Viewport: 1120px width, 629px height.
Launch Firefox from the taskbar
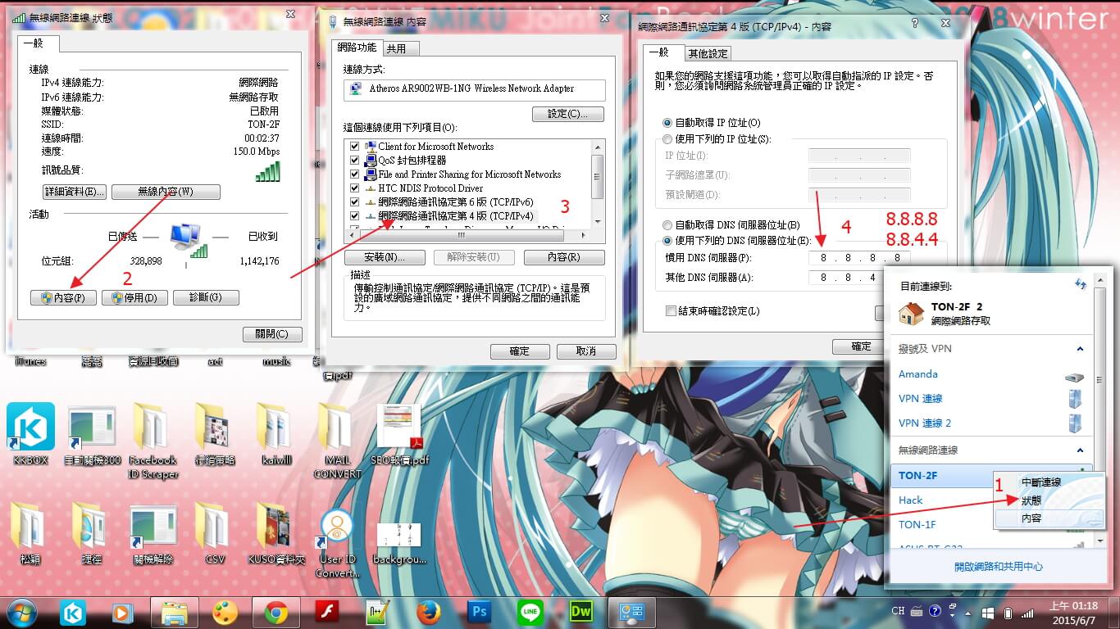(429, 612)
